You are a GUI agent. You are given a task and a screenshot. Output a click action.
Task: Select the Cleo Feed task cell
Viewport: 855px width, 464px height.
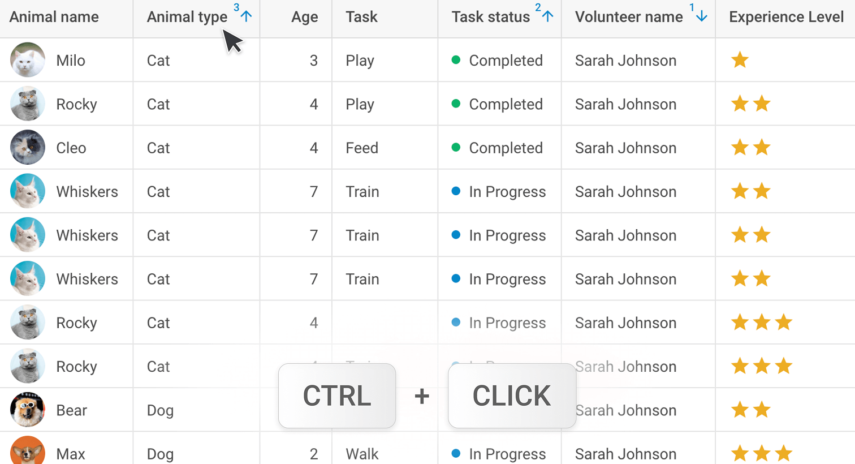[385, 148]
